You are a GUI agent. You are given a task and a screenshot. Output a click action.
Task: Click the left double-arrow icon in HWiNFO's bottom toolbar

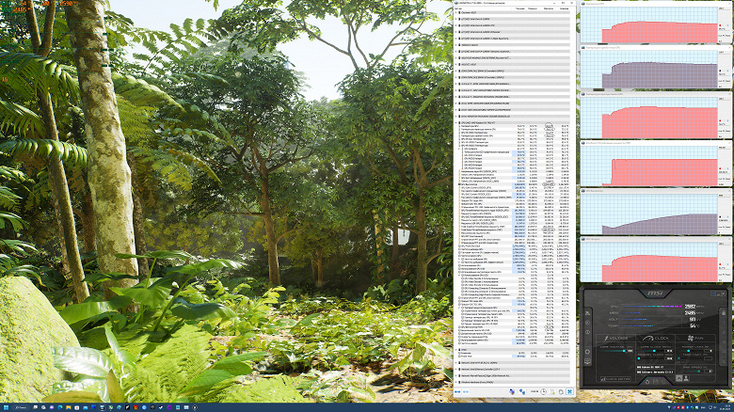click(x=457, y=392)
